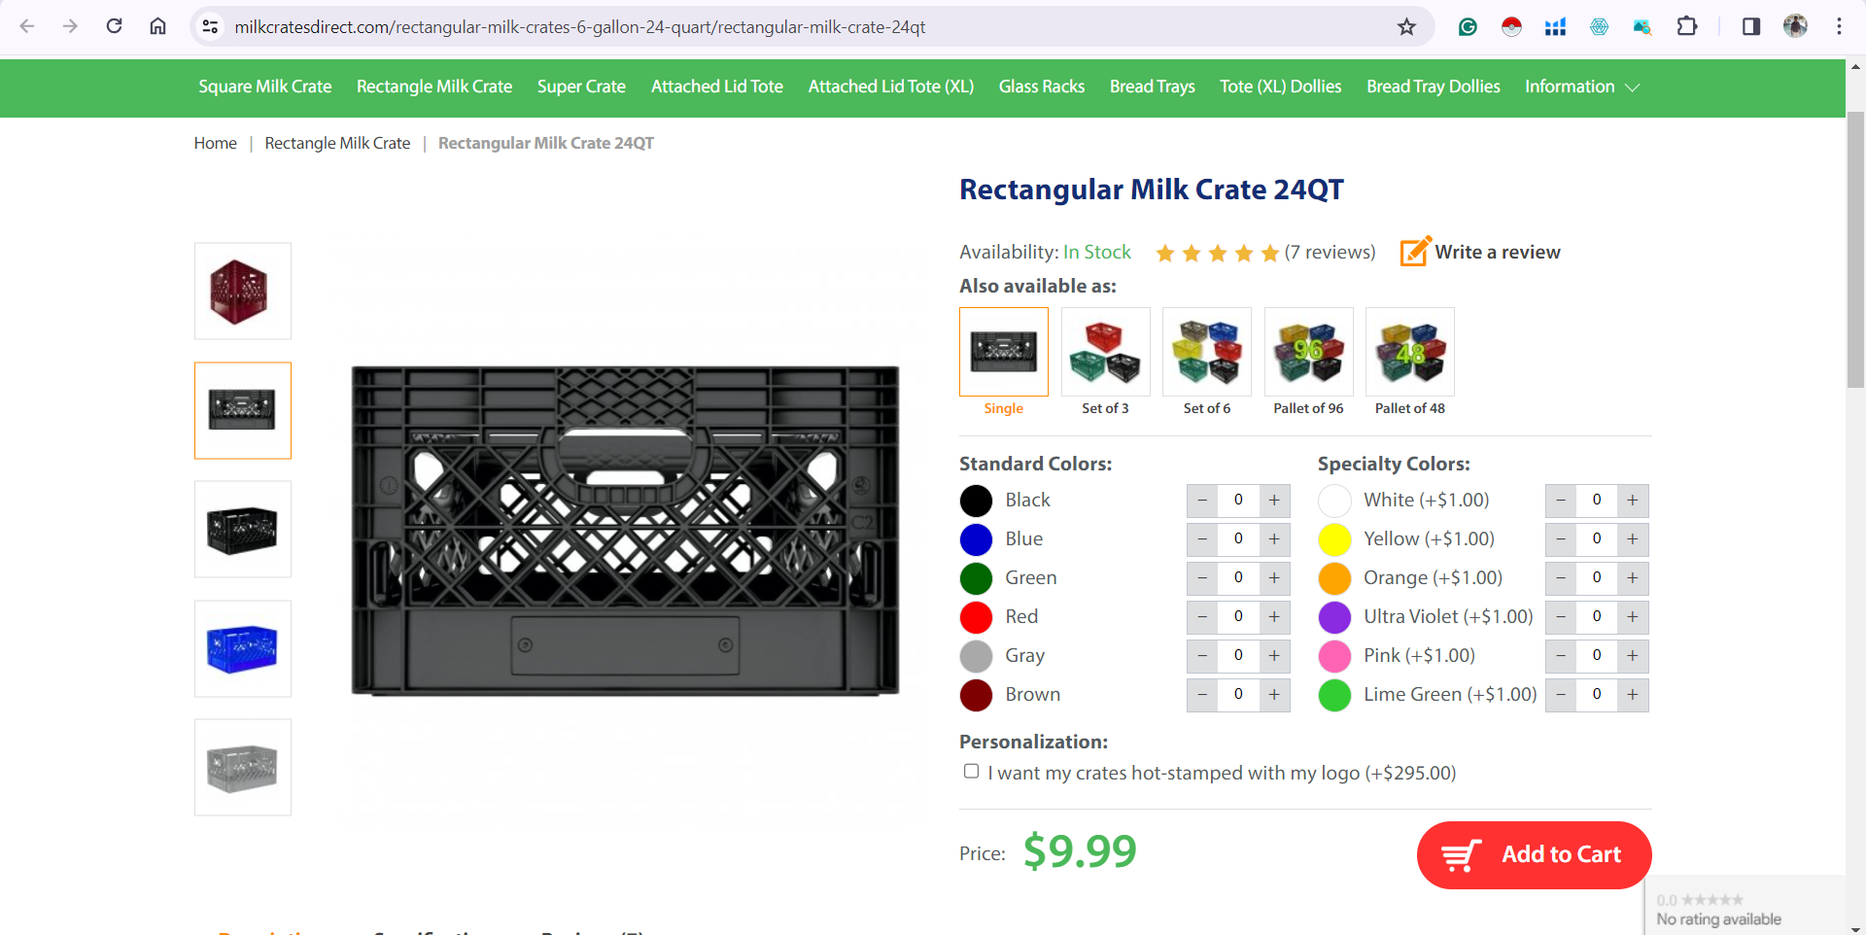Toggle the browser side panel

[1751, 26]
